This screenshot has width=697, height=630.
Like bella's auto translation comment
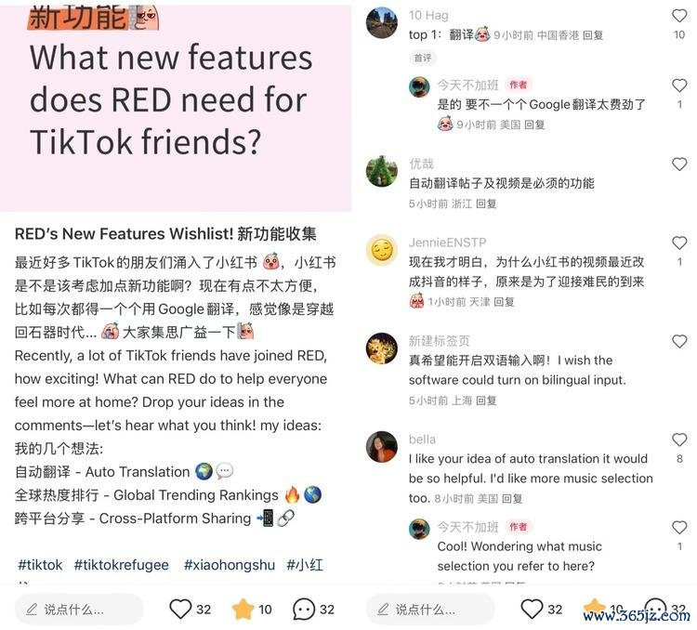click(x=678, y=440)
